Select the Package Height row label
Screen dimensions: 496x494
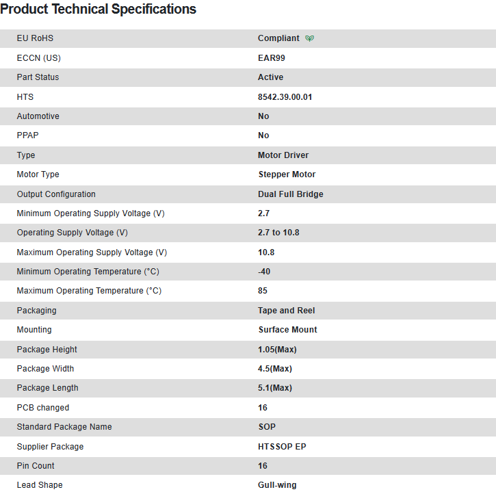(47, 350)
